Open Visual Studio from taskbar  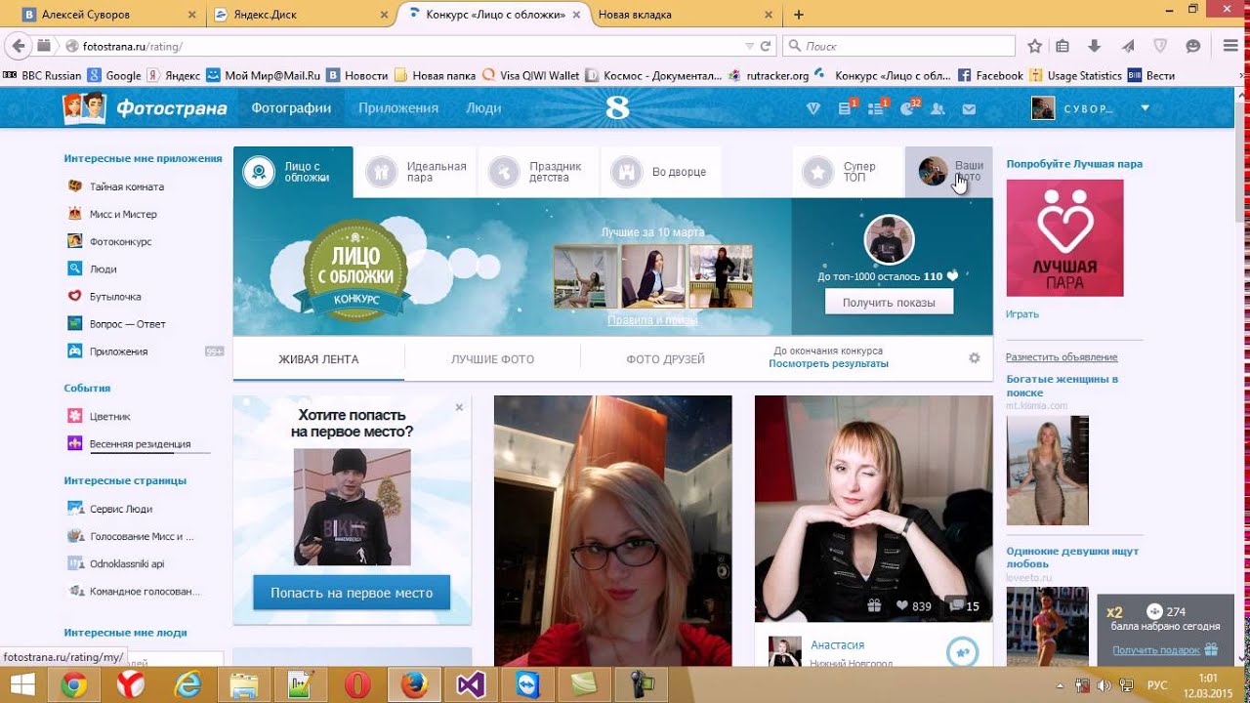coord(471,685)
